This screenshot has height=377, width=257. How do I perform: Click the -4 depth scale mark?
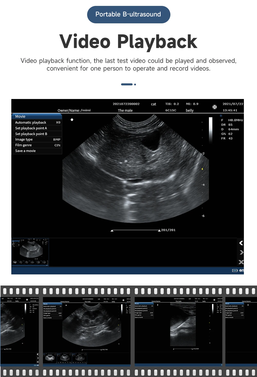pyautogui.click(x=203, y=185)
